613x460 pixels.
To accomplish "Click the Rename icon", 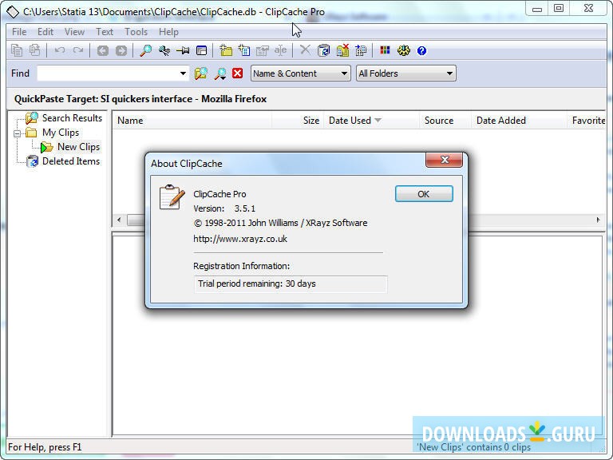I will pos(280,50).
